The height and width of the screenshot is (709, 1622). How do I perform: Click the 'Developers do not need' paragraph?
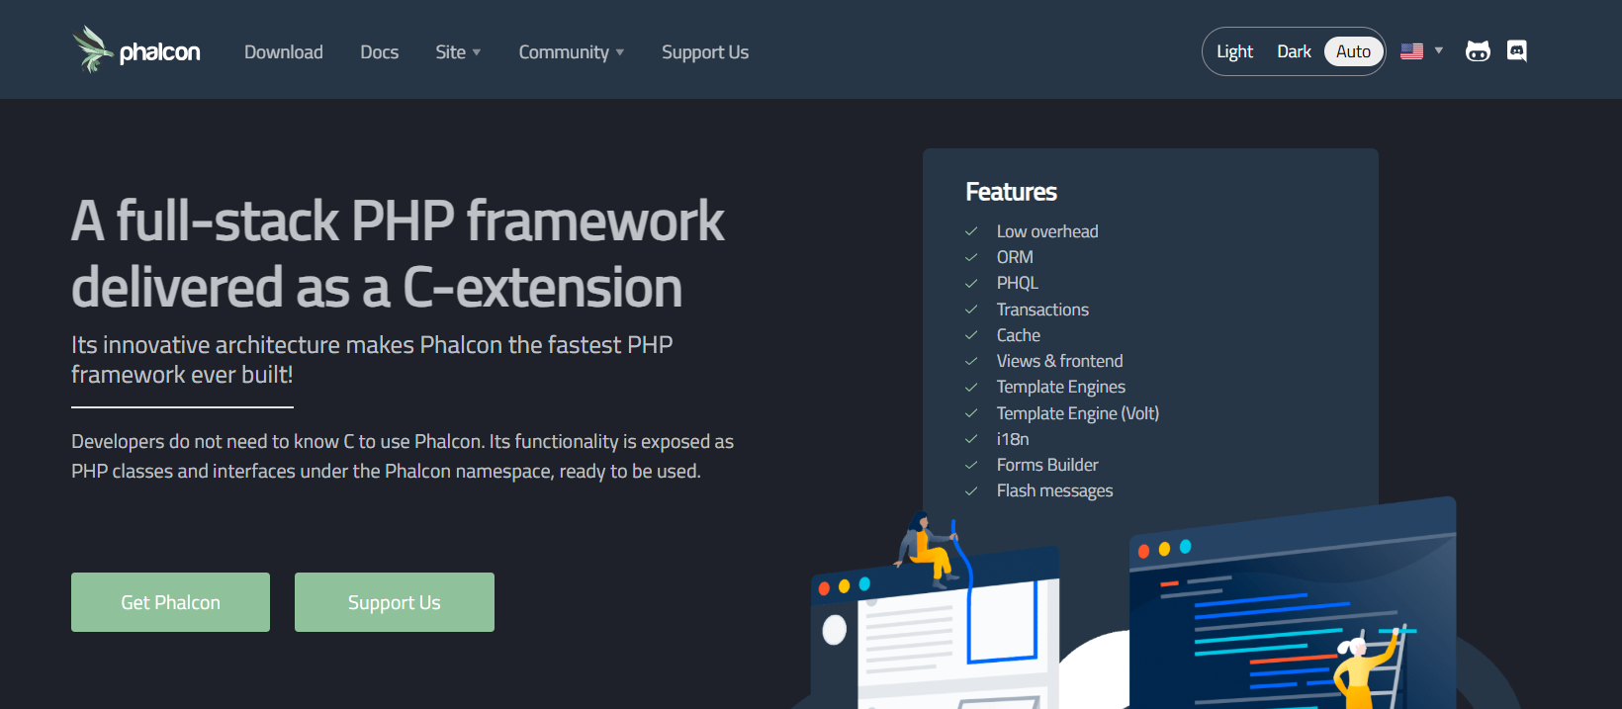coord(403,456)
